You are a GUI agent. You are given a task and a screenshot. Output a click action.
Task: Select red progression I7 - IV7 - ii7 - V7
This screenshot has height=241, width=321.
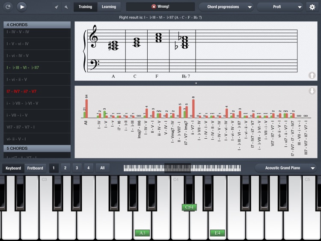pos(37,91)
